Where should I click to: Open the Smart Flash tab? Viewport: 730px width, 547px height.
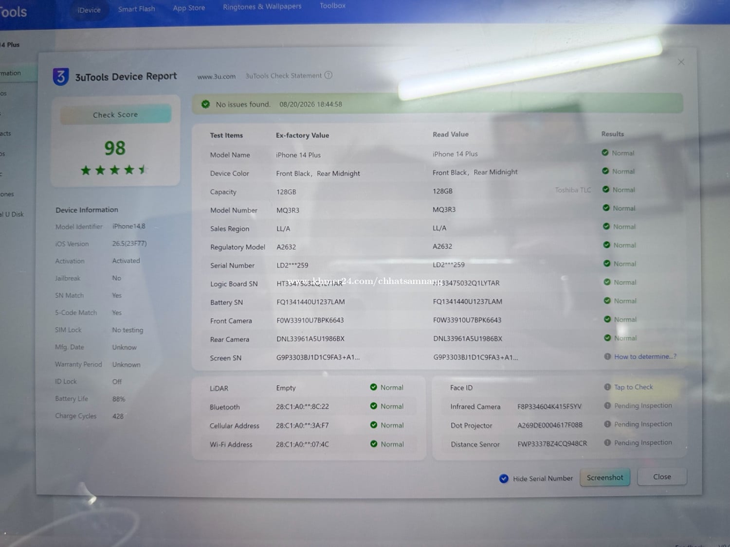coord(137,9)
